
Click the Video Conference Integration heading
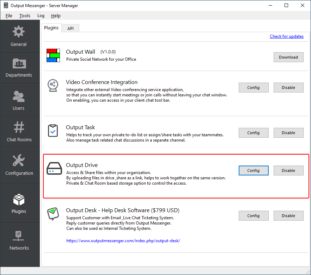click(x=102, y=82)
